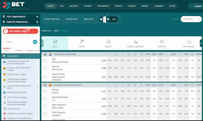Click the APP download button
Viewport: 203px width, 121px height.
[108, 19]
